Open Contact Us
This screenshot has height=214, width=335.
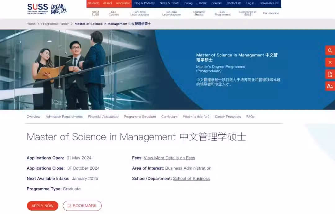click(234, 3)
